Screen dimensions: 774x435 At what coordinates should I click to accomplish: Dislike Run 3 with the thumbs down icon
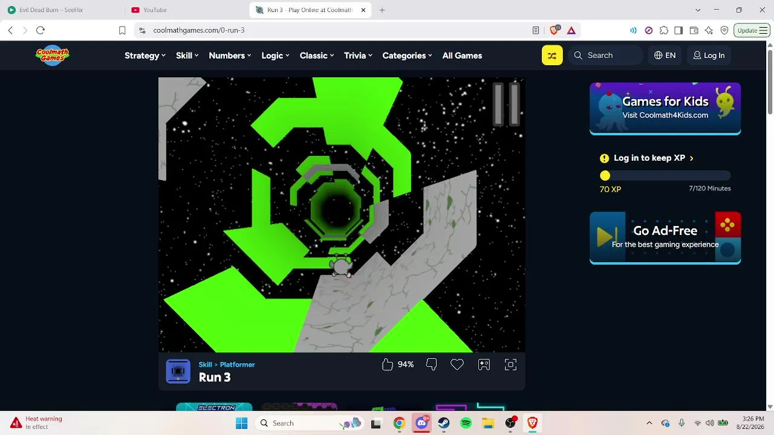pyautogui.click(x=431, y=364)
